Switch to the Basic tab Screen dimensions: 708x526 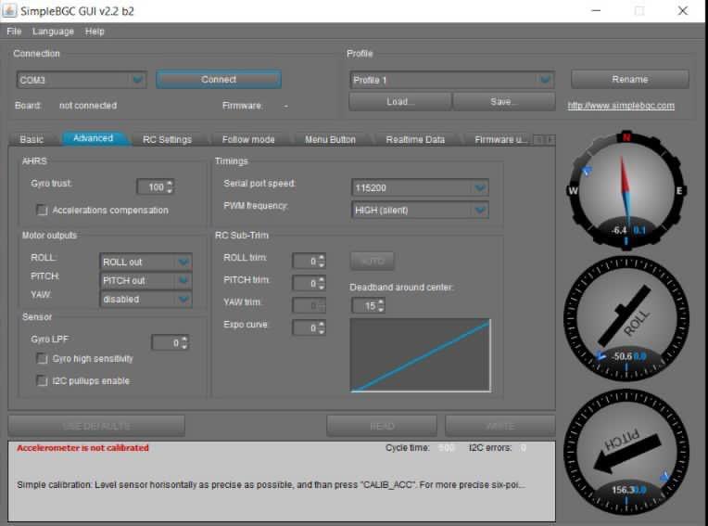32,139
